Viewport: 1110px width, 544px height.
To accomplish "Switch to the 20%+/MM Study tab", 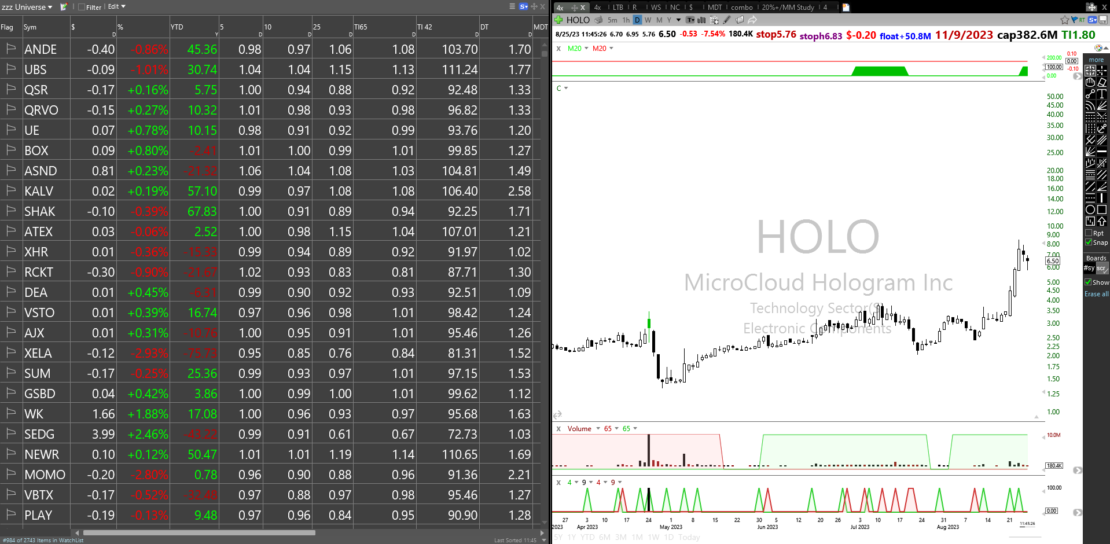I will pos(788,8).
